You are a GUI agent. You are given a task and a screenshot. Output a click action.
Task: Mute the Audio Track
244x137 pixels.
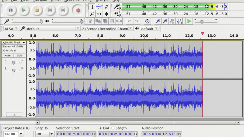pyautogui.click(x=8, y=55)
